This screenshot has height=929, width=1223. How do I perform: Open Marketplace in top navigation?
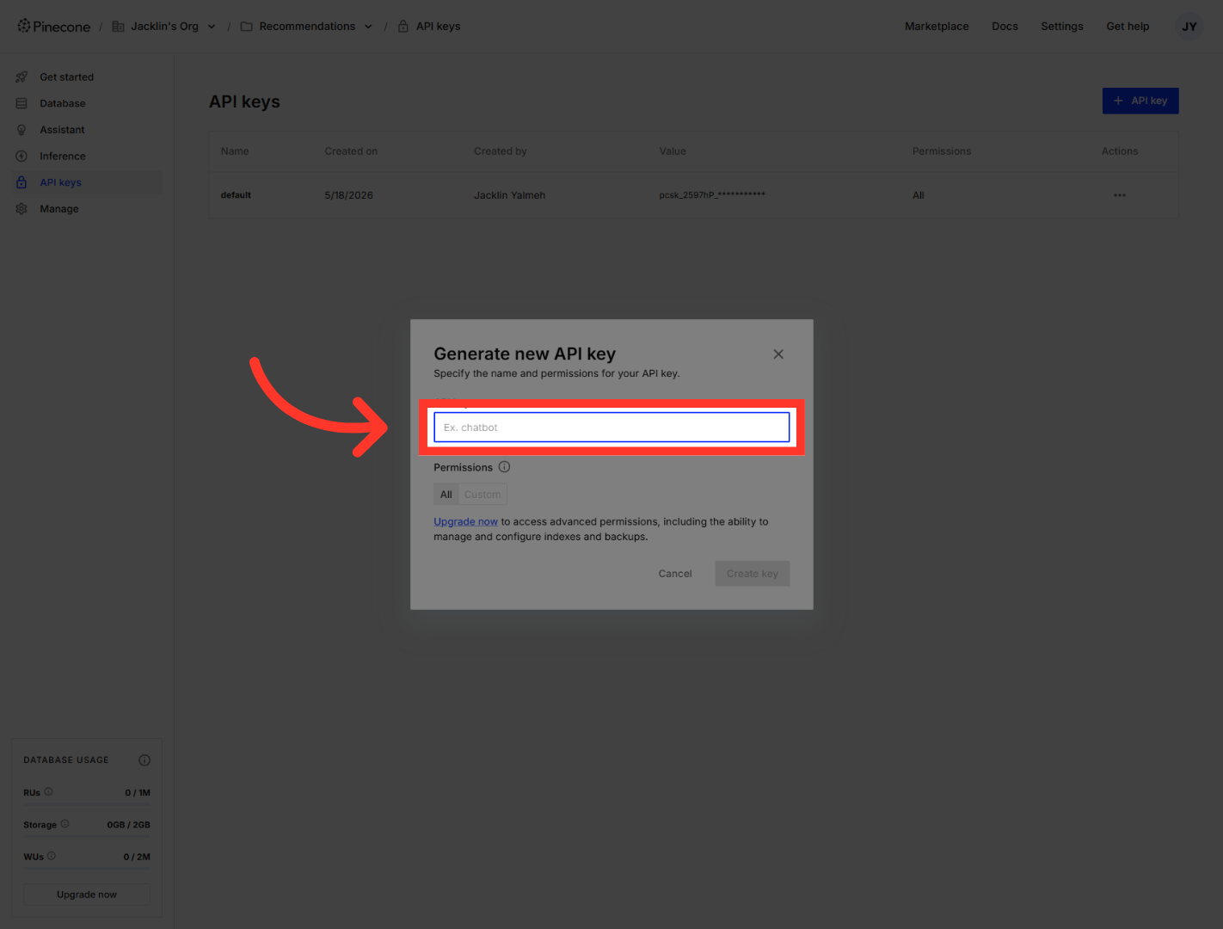pos(937,27)
